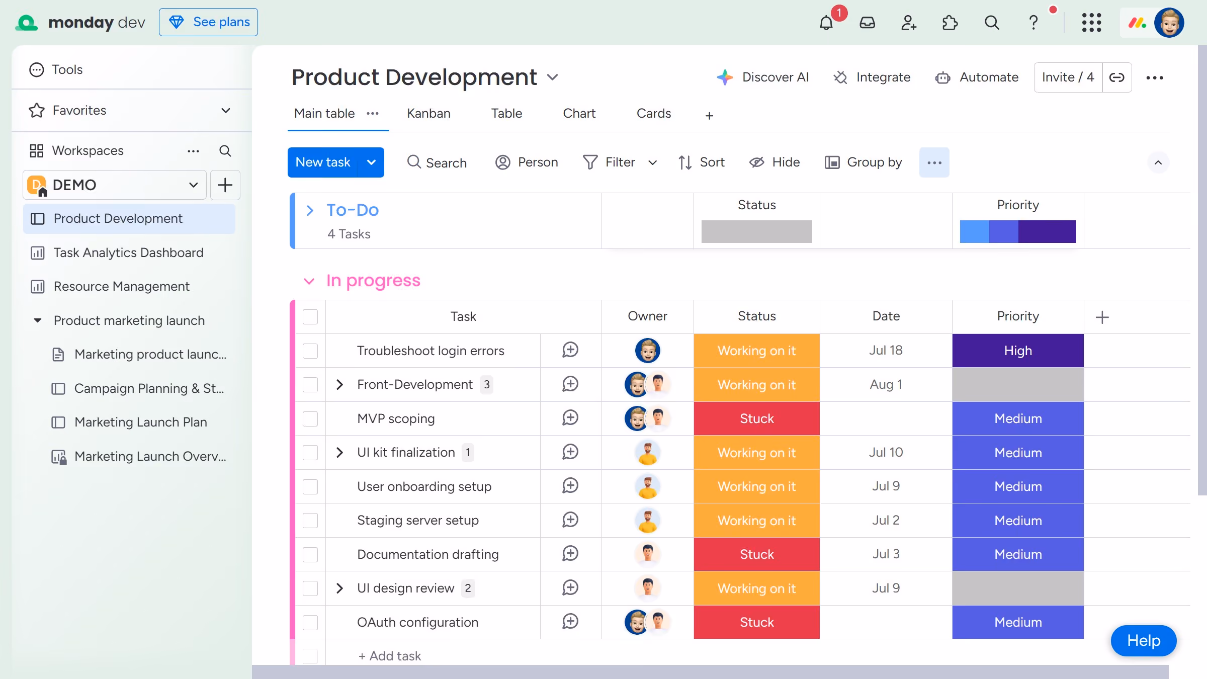Open the DEMO workspace selector
The width and height of the screenshot is (1207, 679).
[115, 185]
